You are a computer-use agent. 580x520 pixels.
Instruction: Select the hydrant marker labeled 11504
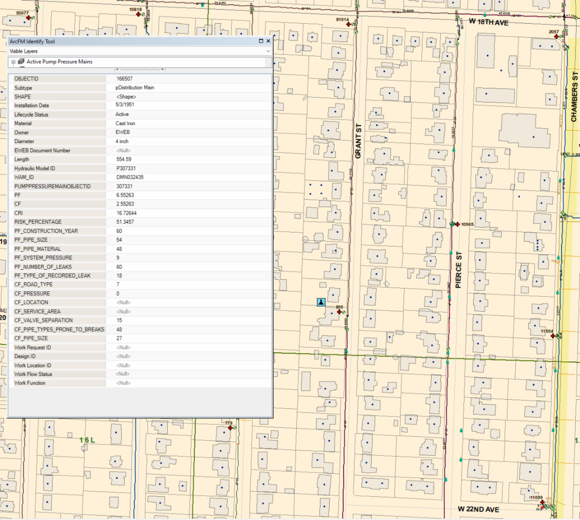tap(553, 336)
